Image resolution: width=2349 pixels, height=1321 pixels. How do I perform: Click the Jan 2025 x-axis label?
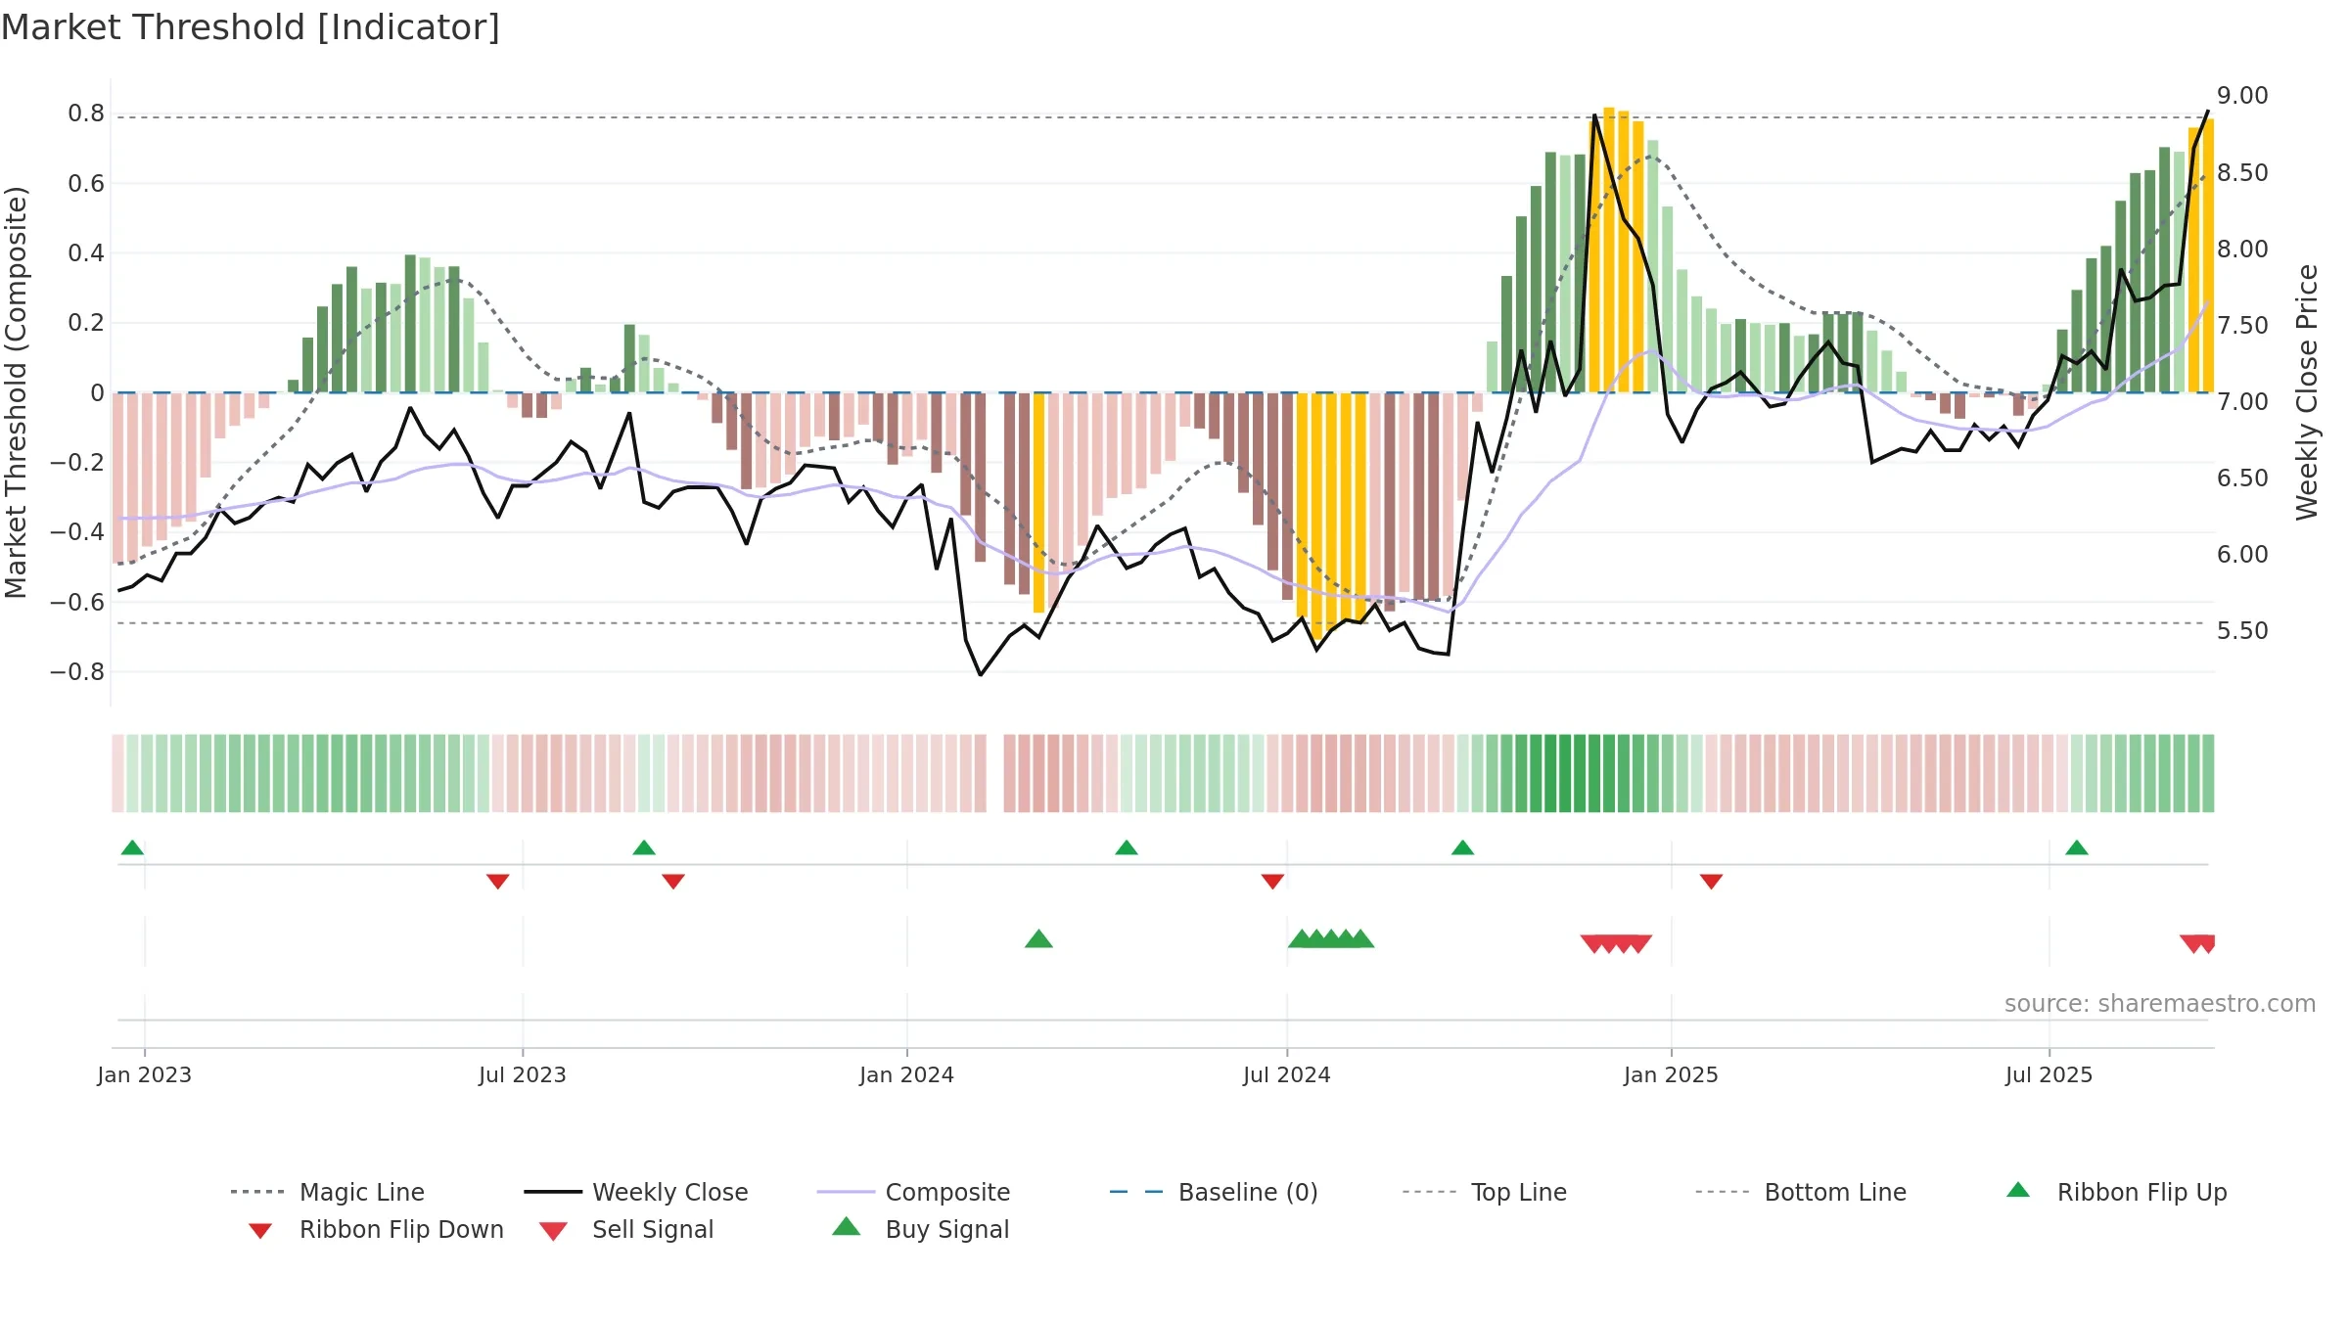pos(1671,1074)
